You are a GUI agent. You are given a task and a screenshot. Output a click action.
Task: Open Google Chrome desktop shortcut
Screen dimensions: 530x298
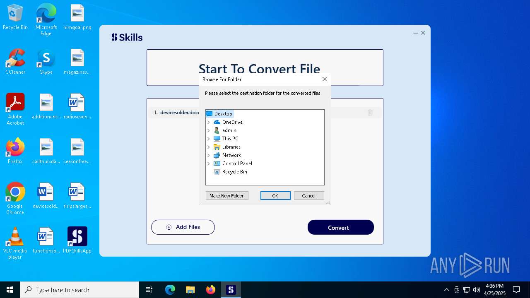coord(15,199)
